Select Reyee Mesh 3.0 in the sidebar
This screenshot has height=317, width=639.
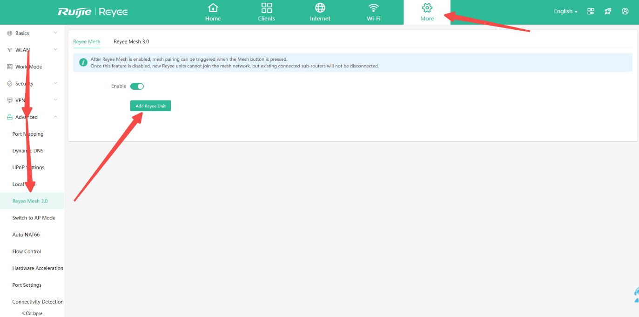coord(32,201)
